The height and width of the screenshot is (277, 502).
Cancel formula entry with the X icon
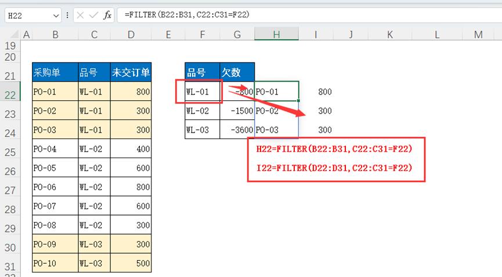pyautogui.click(x=80, y=15)
